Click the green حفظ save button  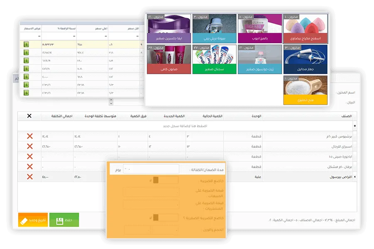[x=64, y=220]
